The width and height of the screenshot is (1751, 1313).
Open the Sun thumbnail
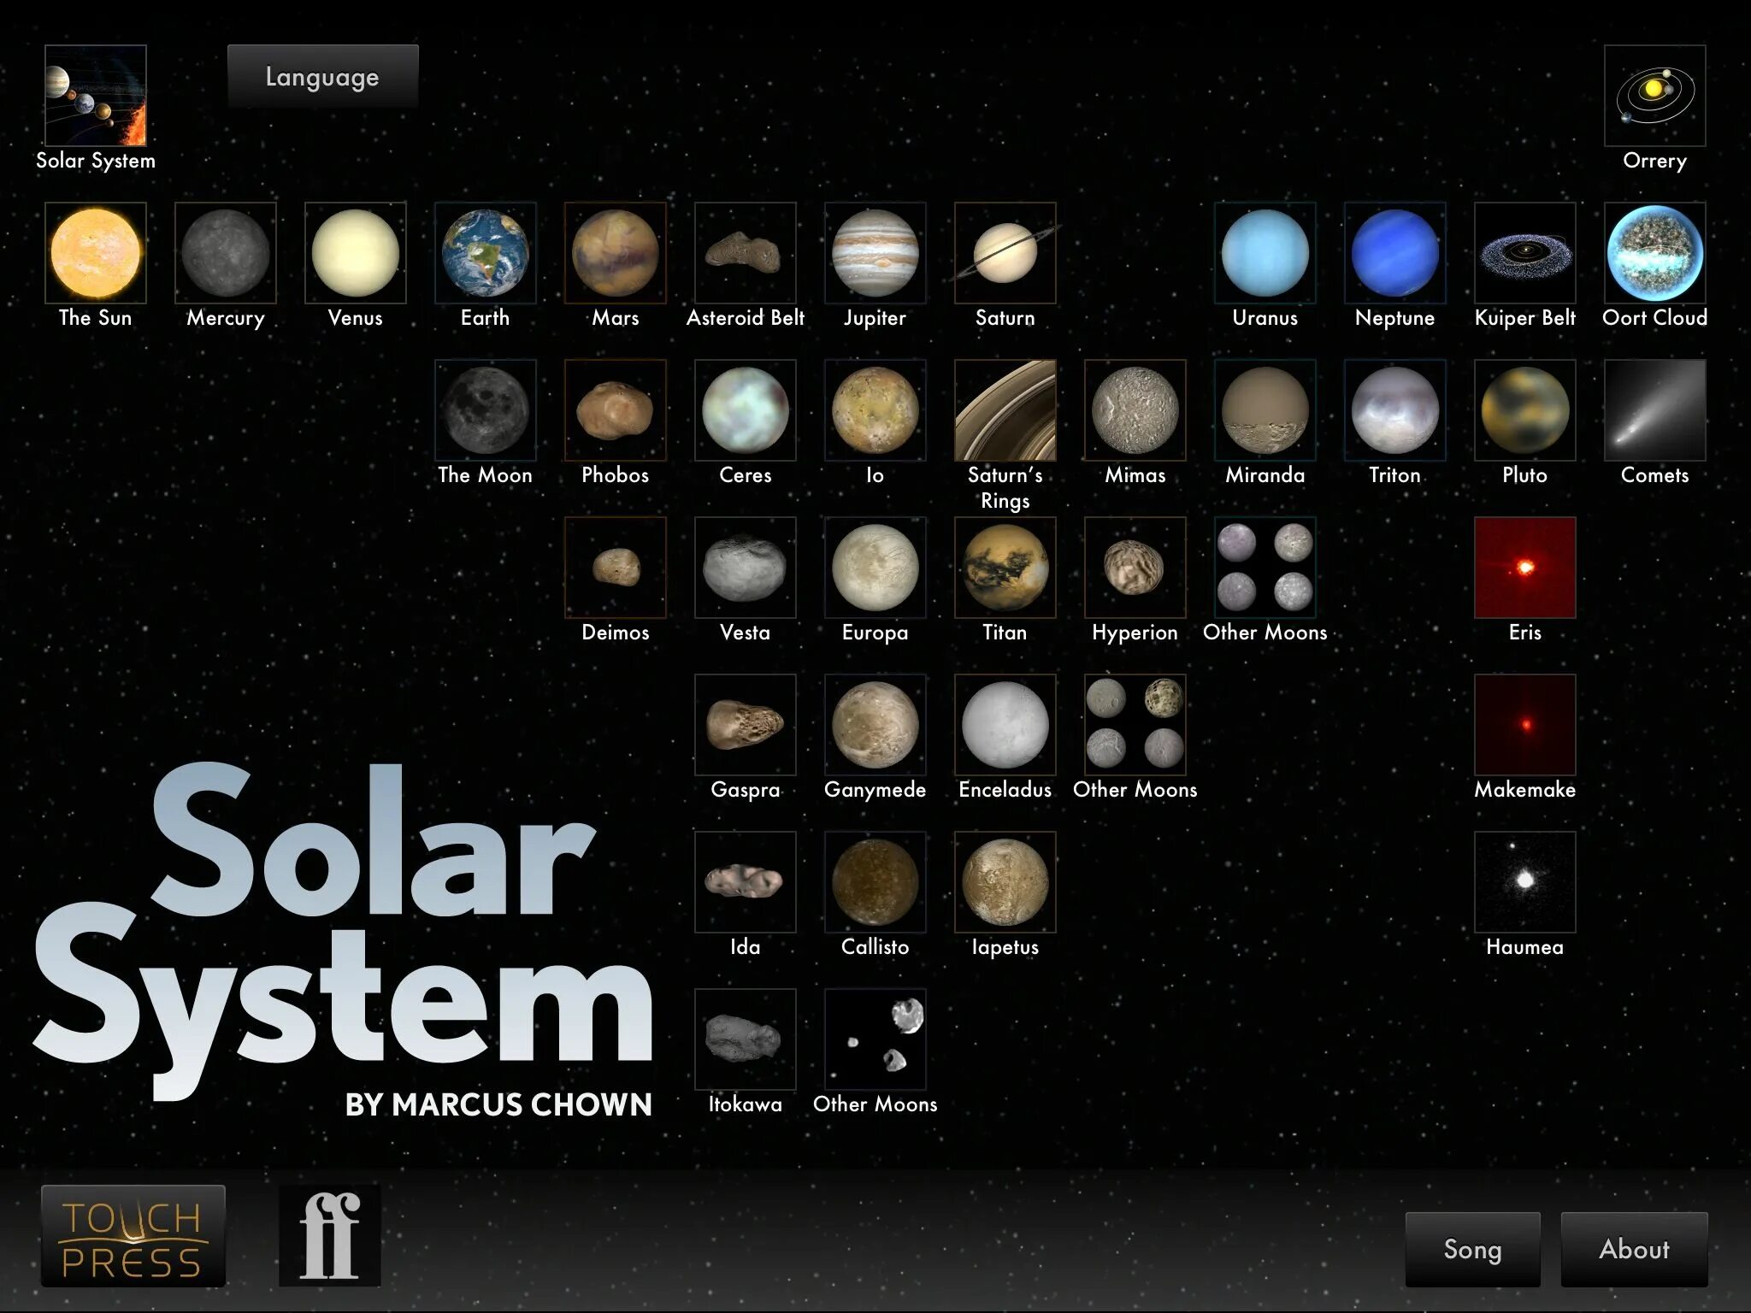pyautogui.click(x=96, y=253)
